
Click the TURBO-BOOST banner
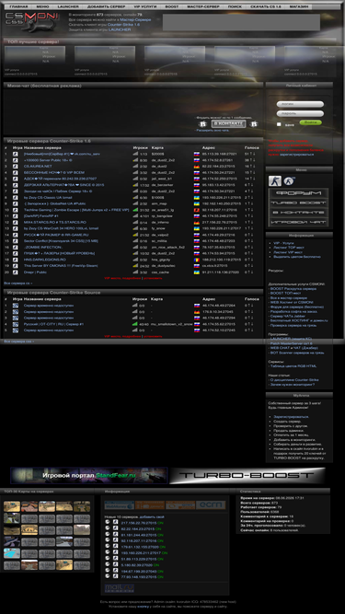click(247, 475)
